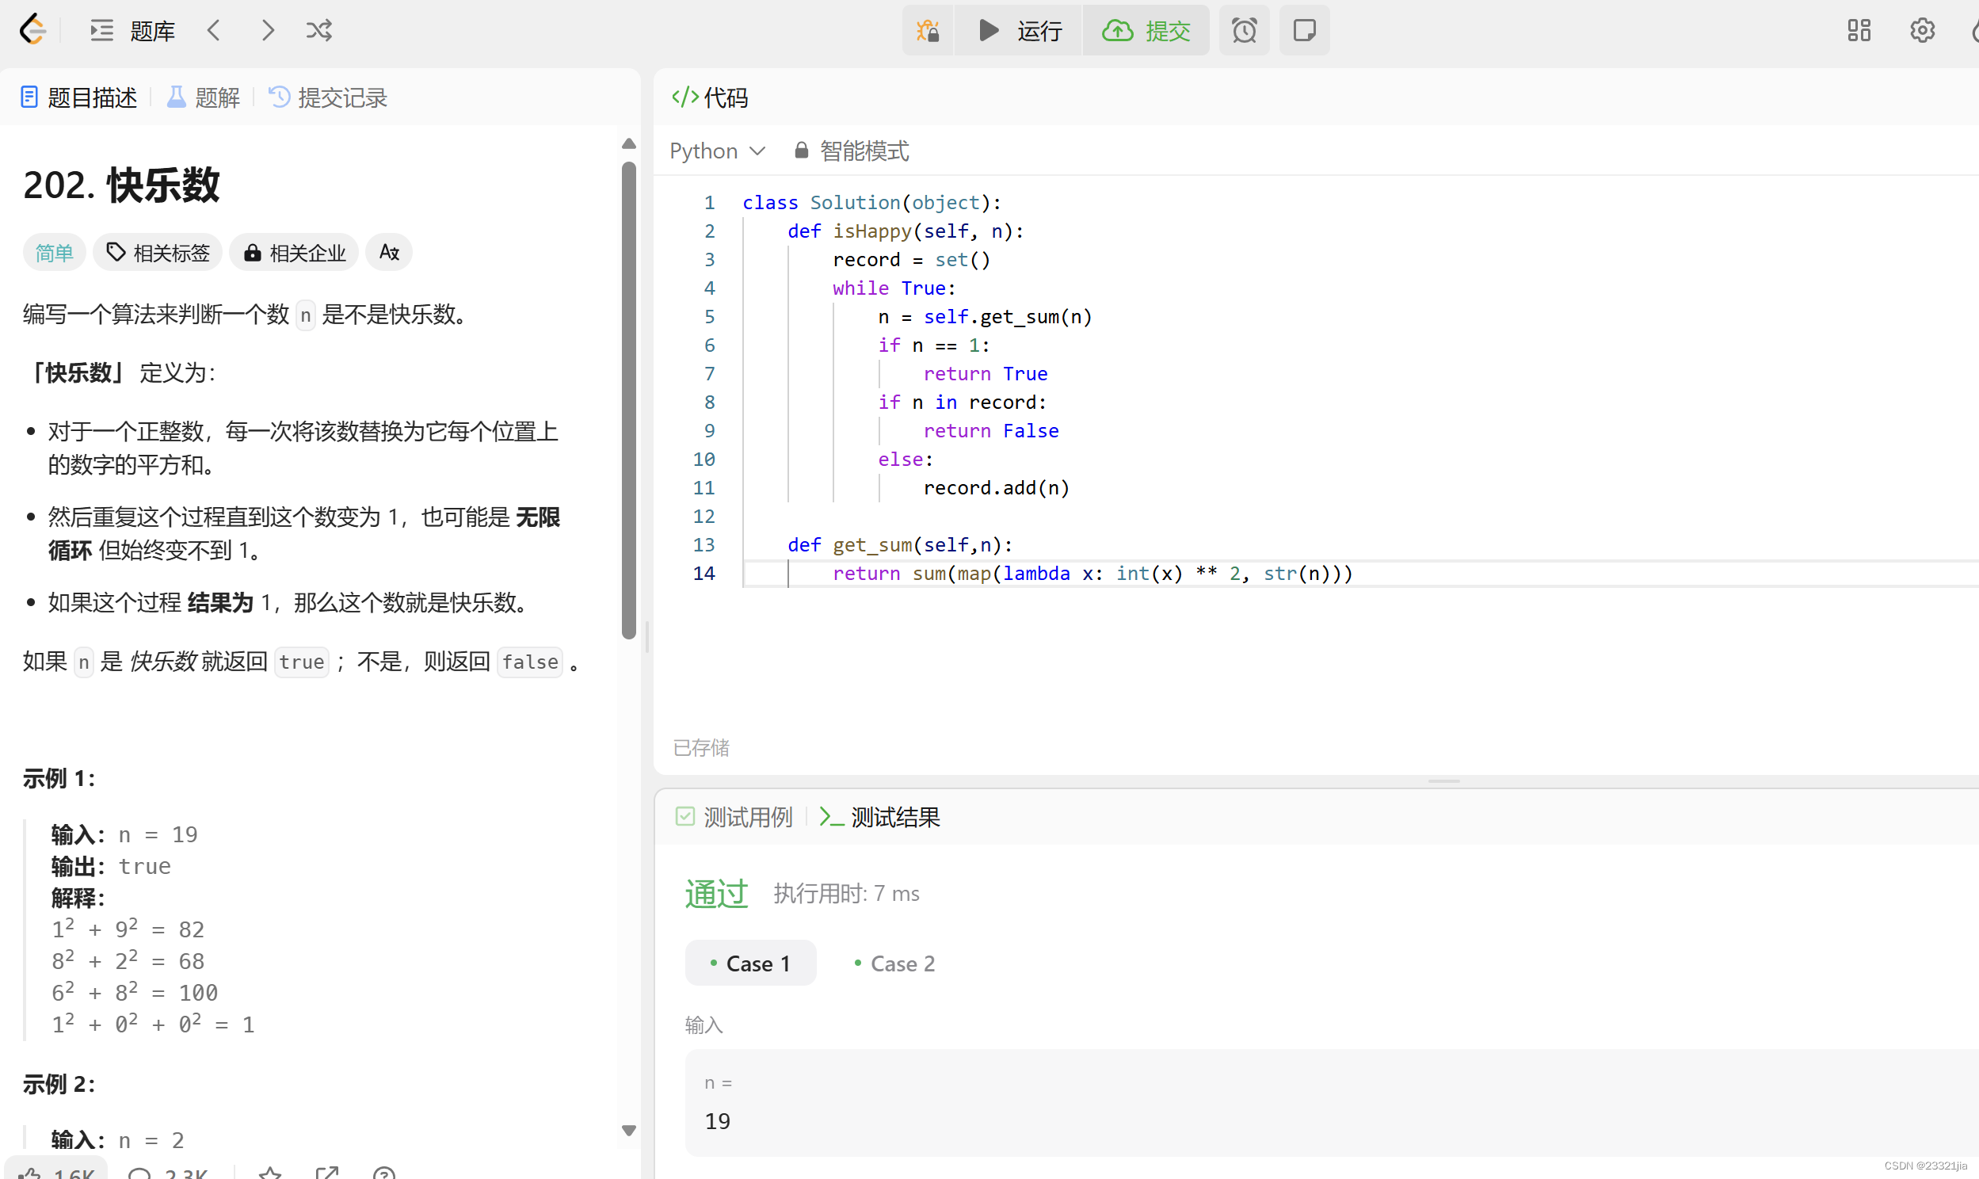
Task: Open the settings gear icon
Action: (x=1922, y=30)
